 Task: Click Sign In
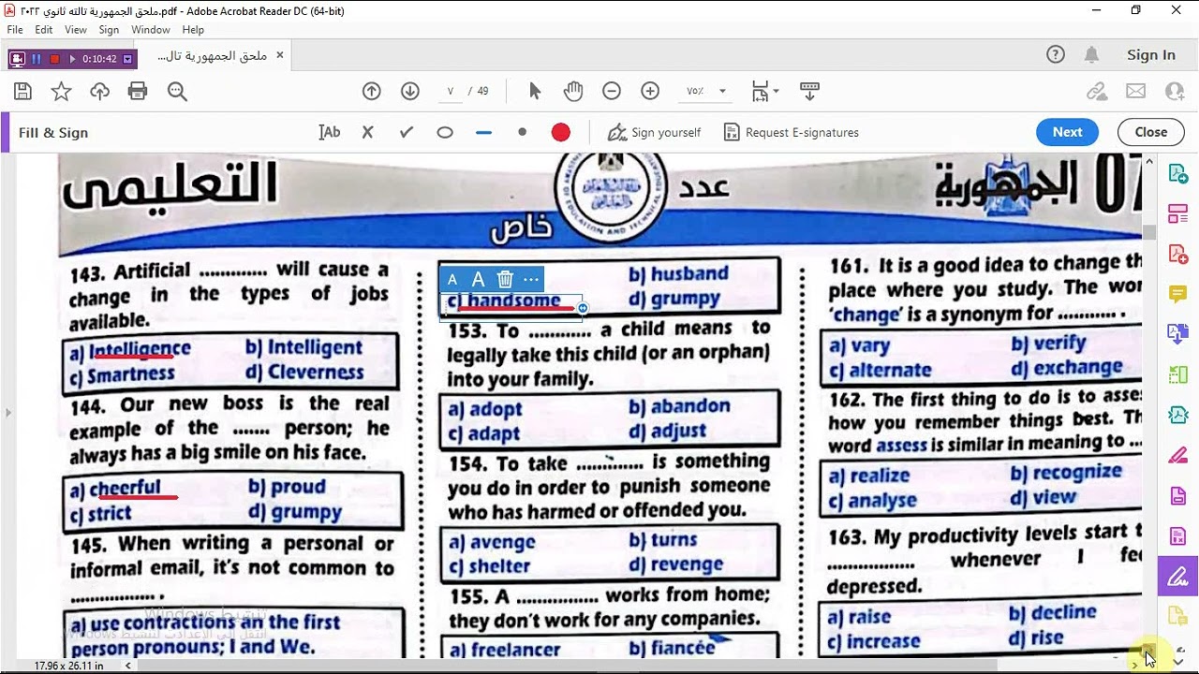[1151, 55]
